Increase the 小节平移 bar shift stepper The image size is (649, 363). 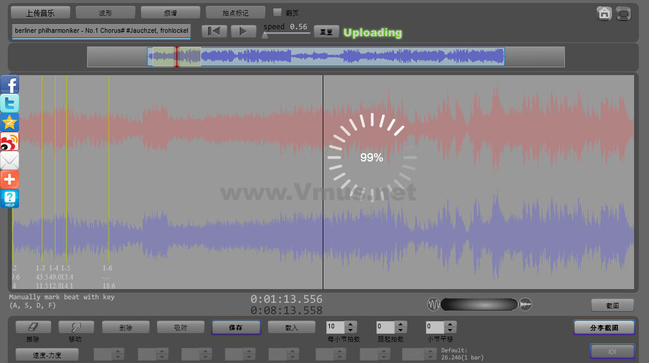tap(451, 324)
